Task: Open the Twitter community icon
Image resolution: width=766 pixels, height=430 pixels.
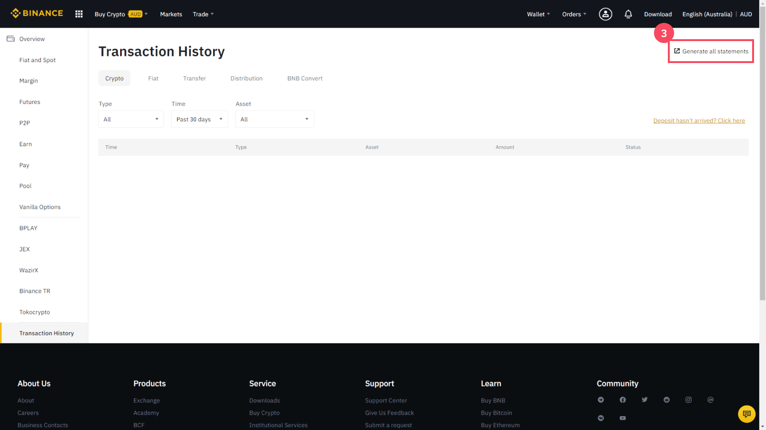Action: tap(645, 400)
